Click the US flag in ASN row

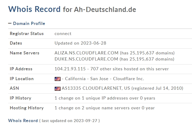coord(58,89)
